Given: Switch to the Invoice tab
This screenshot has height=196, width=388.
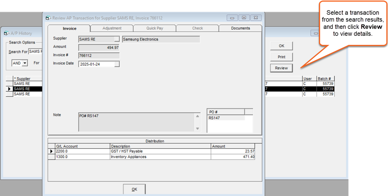Looking at the screenshot, I should coord(69,28).
